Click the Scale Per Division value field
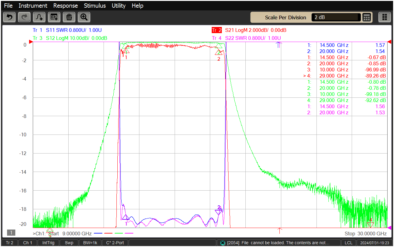394x247 pixels. (336, 17)
